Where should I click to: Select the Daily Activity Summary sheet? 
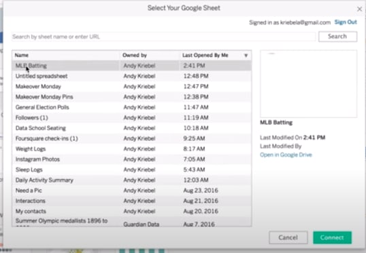[132, 180]
